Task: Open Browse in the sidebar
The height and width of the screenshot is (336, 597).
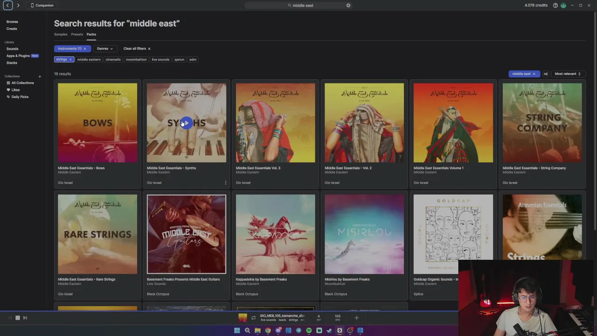Action: (x=12, y=21)
